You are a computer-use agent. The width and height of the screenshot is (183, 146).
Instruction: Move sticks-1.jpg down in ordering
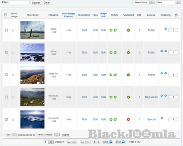[166, 29]
